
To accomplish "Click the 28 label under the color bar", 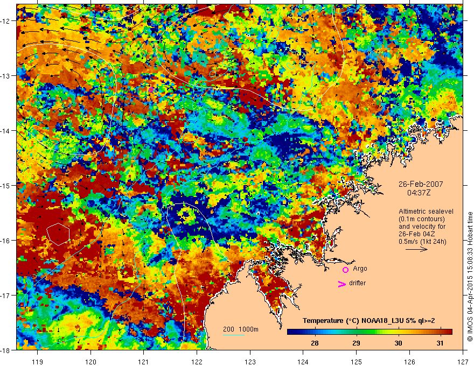I will tap(315, 343).
